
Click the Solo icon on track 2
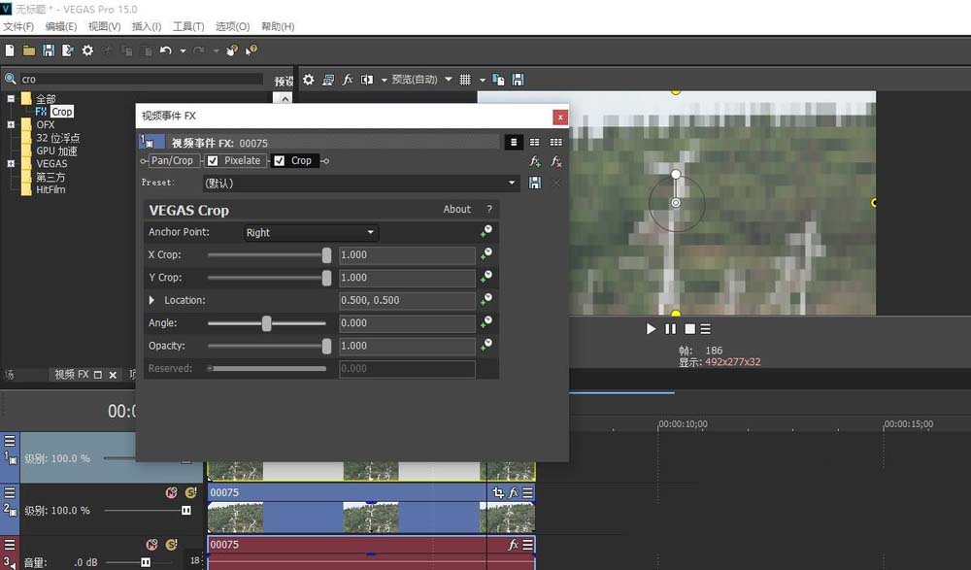pos(191,493)
